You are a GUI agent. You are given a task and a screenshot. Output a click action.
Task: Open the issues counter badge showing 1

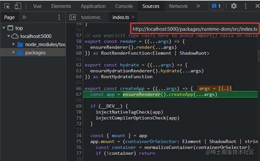pyautogui.click(x=216, y=6)
